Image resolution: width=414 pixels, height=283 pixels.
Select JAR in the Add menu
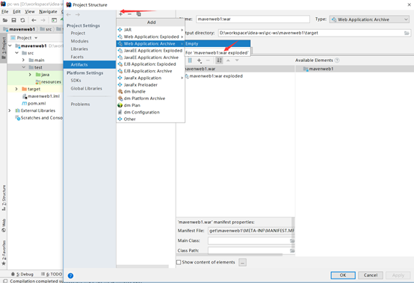150,30
